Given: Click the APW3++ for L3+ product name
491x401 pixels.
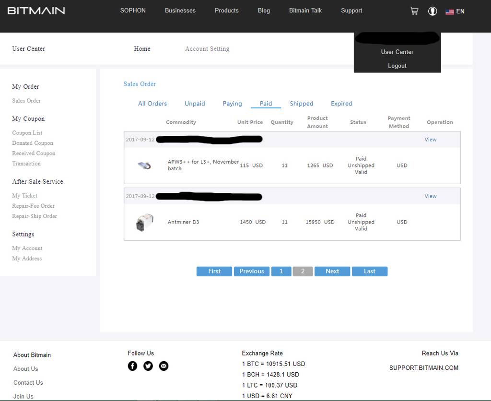Looking at the screenshot, I should point(203,165).
